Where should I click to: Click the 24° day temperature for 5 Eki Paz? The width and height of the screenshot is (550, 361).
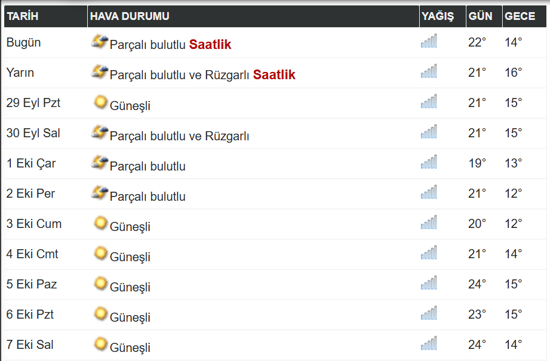(x=477, y=284)
